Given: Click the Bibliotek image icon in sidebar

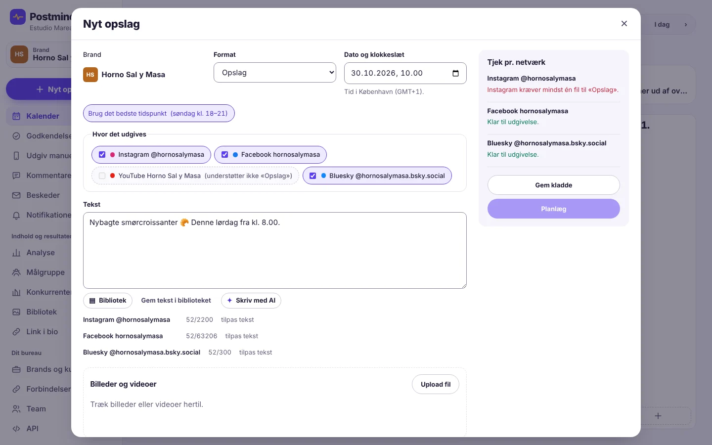Looking at the screenshot, I should (x=16, y=312).
